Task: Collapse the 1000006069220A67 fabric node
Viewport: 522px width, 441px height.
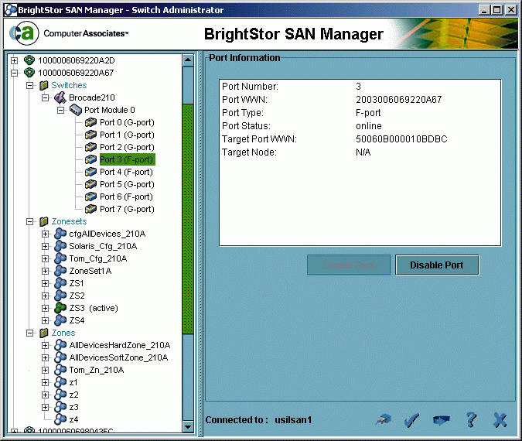Action: point(14,73)
